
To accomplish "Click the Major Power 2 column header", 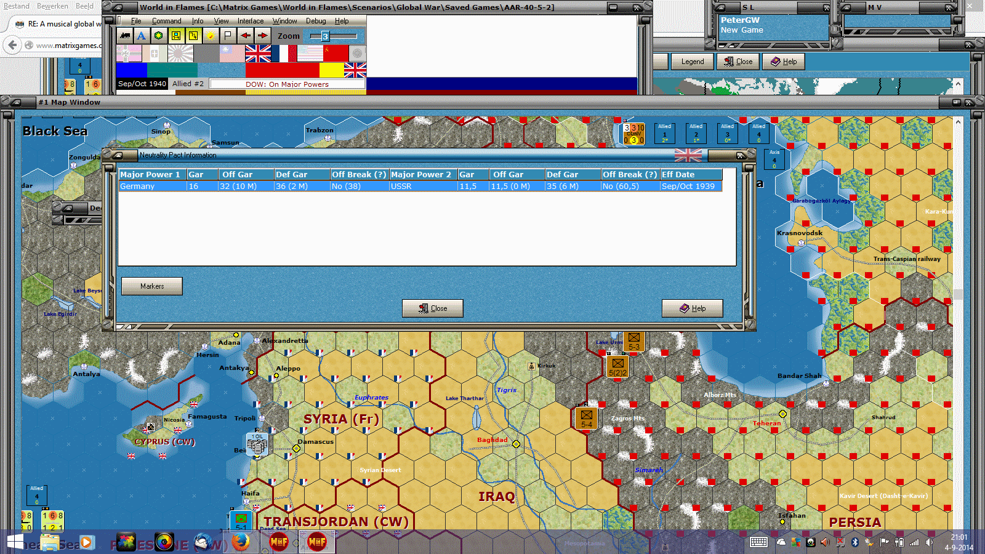I will (424, 174).
